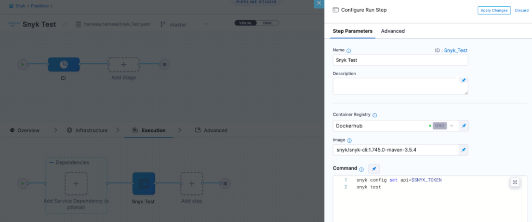The image size is (532, 222).
Task: Discard the step changes
Action: 522,10
